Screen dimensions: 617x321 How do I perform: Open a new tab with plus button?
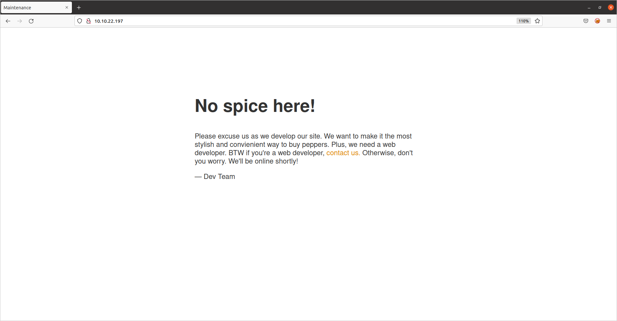pos(79,8)
